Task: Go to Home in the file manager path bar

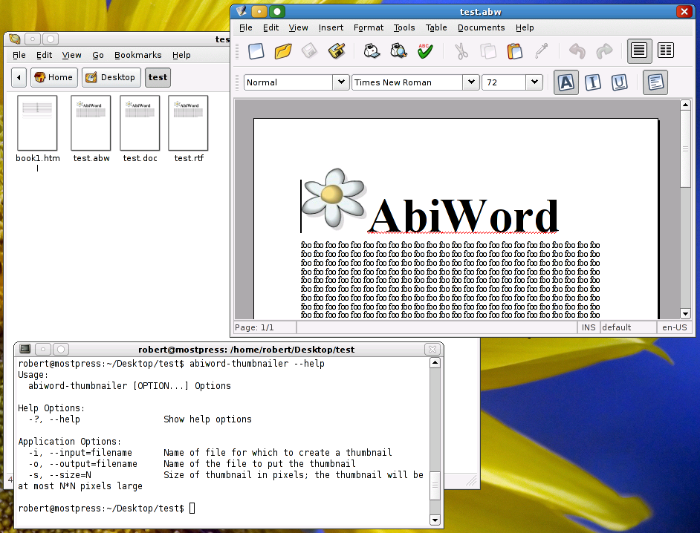Action: [x=54, y=78]
